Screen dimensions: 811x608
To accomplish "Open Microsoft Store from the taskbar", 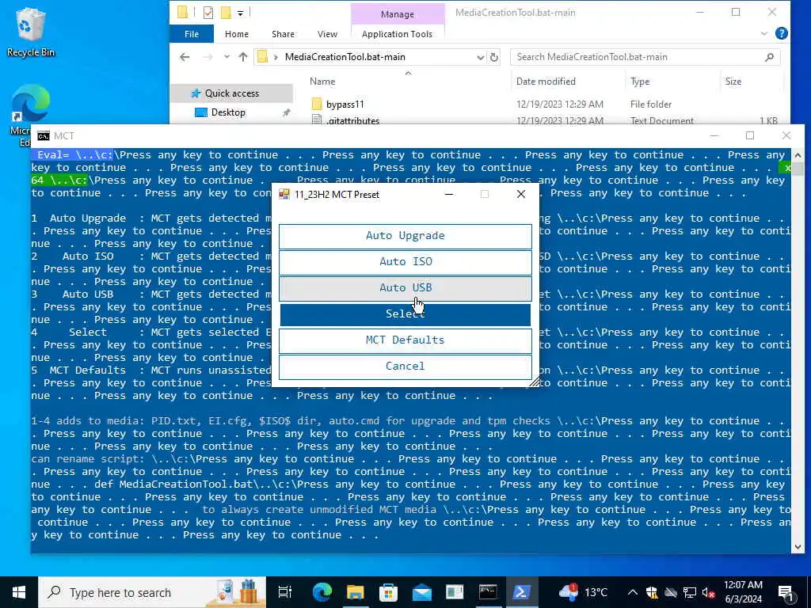I will click(x=388, y=592).
